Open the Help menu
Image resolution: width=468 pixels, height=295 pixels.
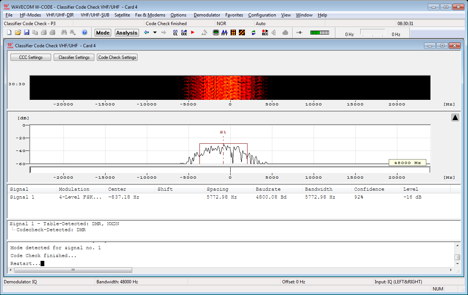click(x=322, y=15)
